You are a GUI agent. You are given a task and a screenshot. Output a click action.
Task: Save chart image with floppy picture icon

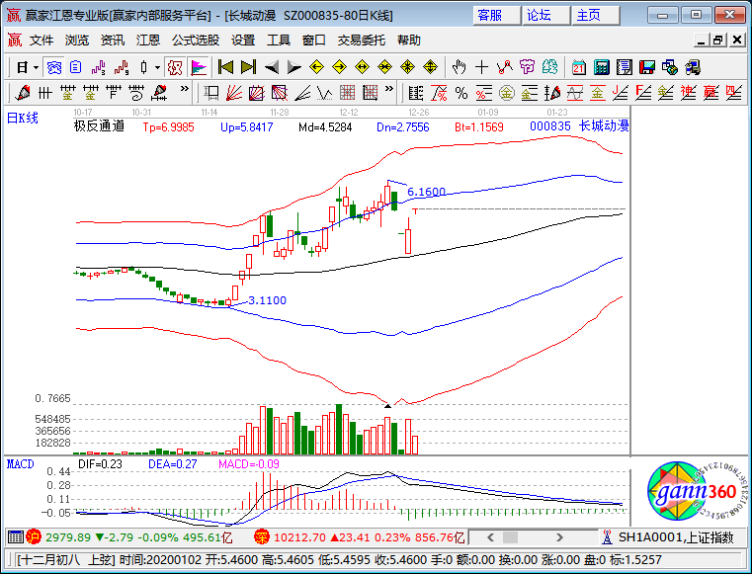tap(647, 67)
